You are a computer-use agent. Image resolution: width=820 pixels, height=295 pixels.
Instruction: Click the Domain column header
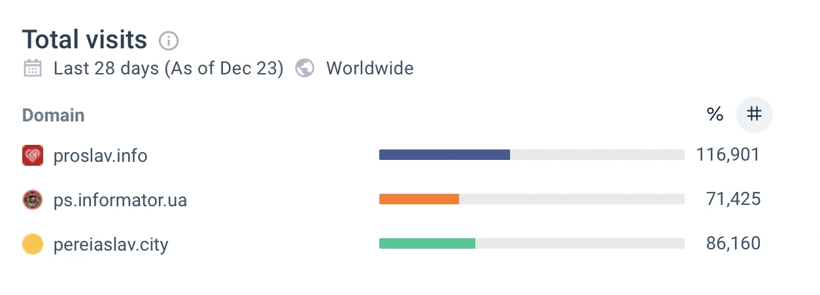click(x=53, y=116)
